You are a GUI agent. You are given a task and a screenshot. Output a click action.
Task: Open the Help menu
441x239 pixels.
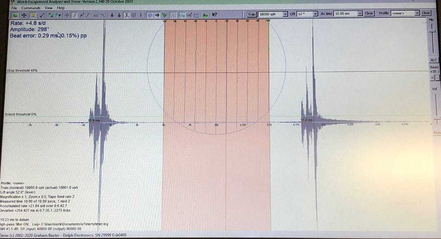(61, 8)
